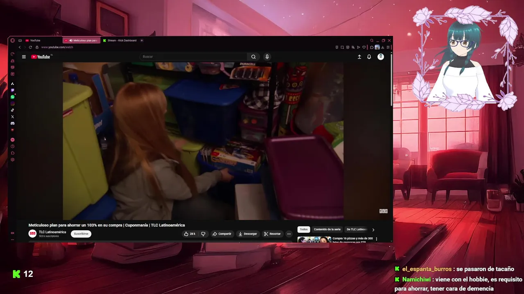Open the YouTube hamburger guide menu
The width and height of the screenshot is (524, 294).
(x=24, y=57)
